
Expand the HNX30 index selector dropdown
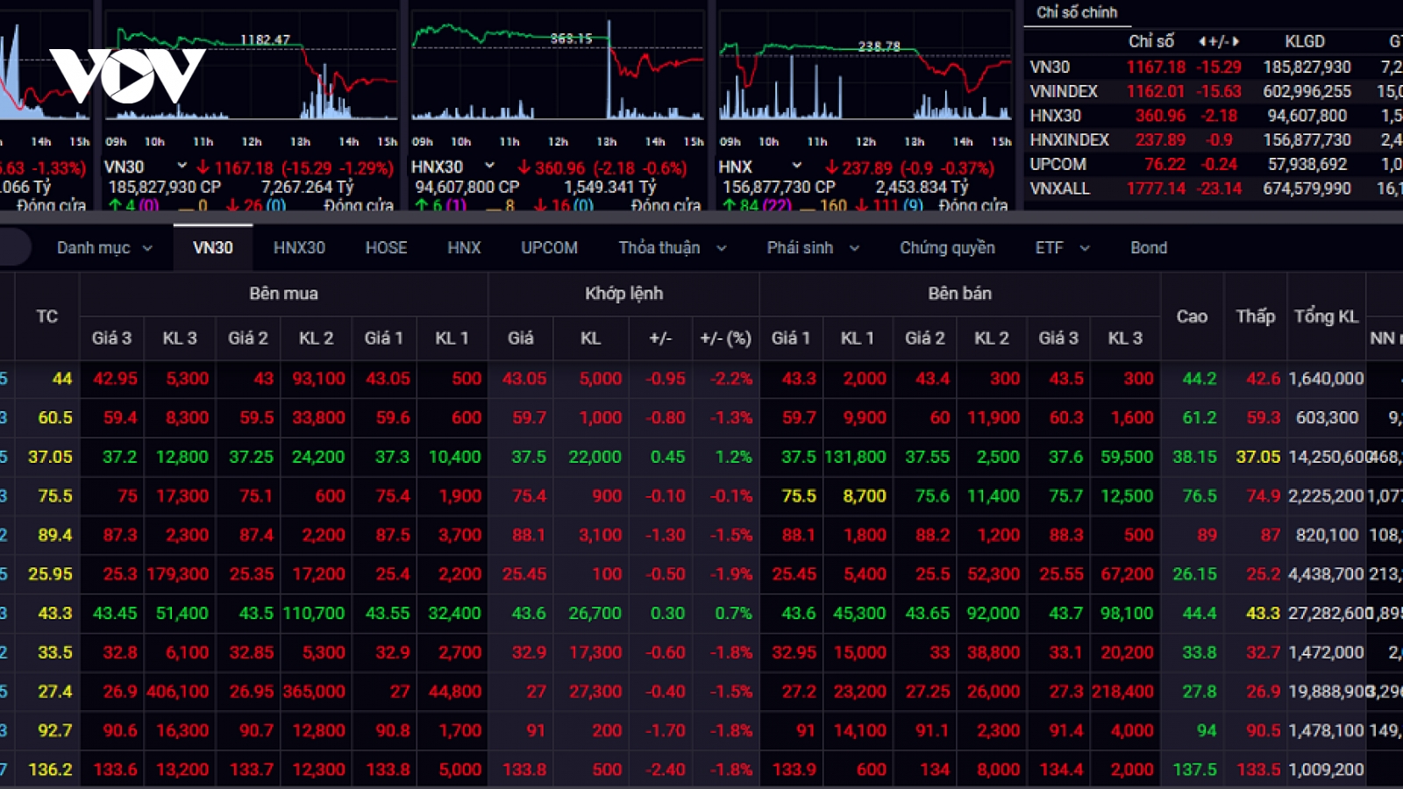(489, 165)
